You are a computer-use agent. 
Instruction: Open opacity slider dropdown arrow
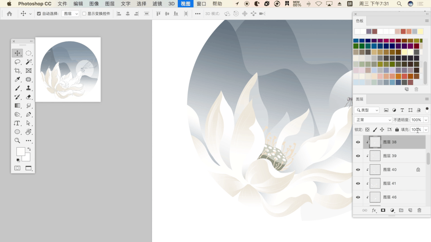point(426,120)
